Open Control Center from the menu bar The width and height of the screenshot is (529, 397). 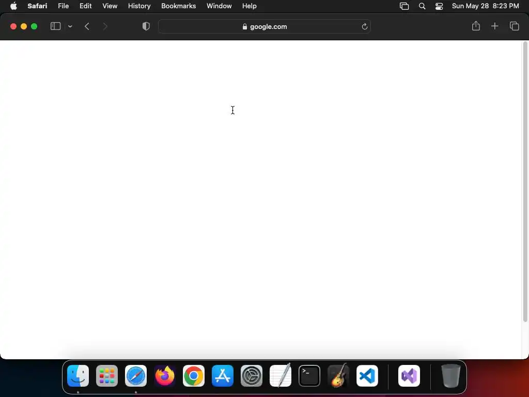click(439, 6)
